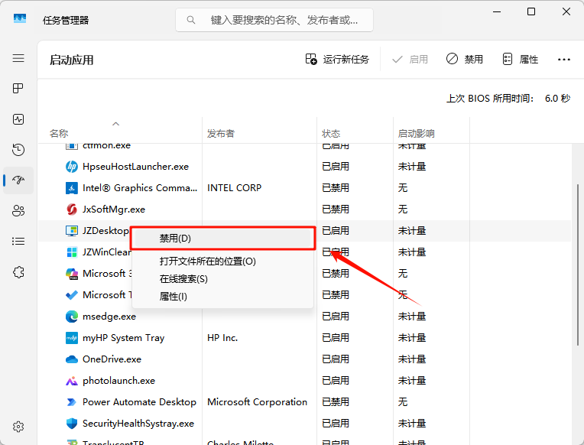Open Services page in sidebar
This screenshot has width=584, height=445.
pos(18,272)
